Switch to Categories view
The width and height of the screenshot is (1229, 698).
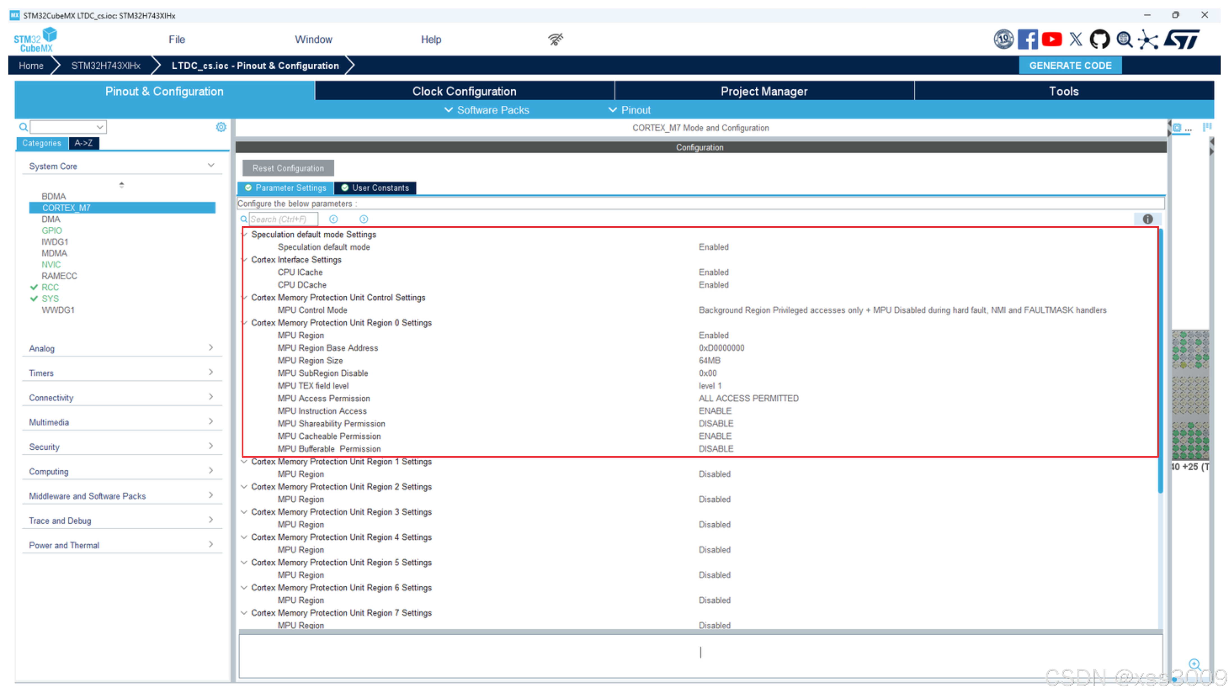(x=42, y=143)
